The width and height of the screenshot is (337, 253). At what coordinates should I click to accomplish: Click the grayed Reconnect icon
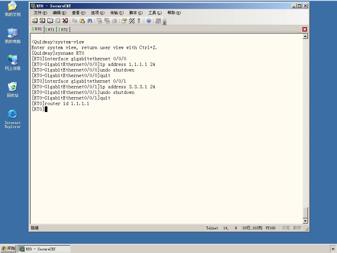(x=57, y=21)
